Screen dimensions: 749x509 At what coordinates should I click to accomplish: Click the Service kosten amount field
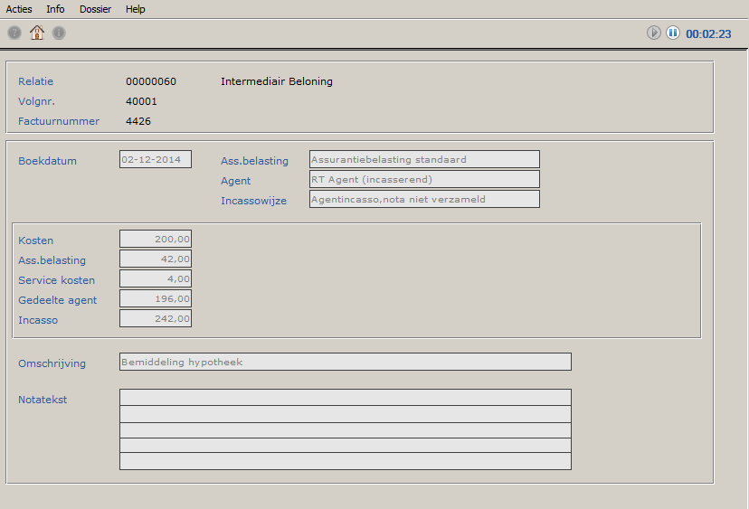click(x=156, y=279)
